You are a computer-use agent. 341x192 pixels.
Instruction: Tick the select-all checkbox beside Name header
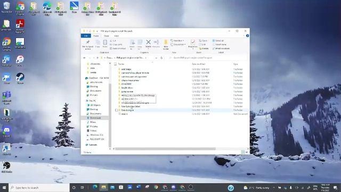click(116, 64)
